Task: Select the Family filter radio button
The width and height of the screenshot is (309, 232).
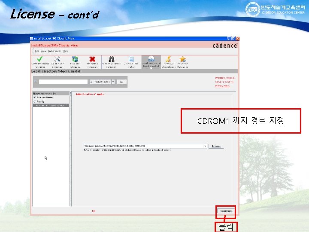Action: (35, 101)
